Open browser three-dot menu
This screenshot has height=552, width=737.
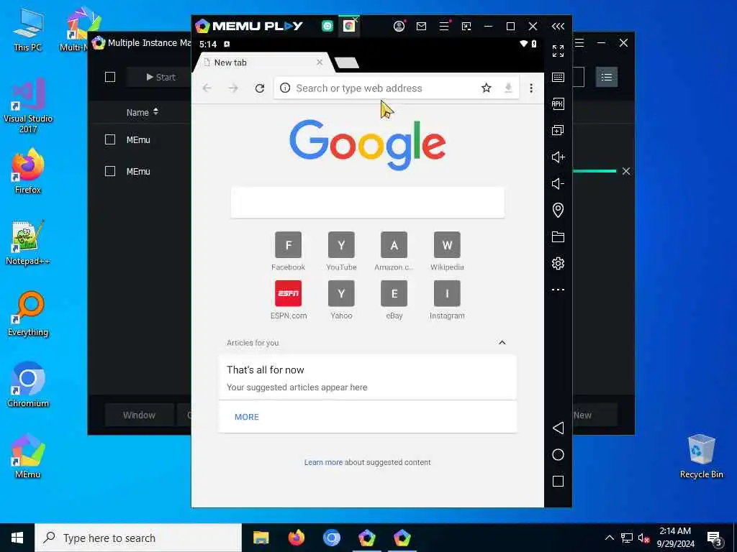(x=531, y=88)
